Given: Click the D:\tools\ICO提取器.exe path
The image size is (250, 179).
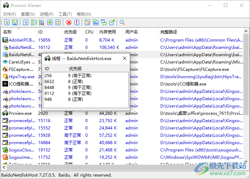Looking at the screenshot, I should [x=183, y=84].
